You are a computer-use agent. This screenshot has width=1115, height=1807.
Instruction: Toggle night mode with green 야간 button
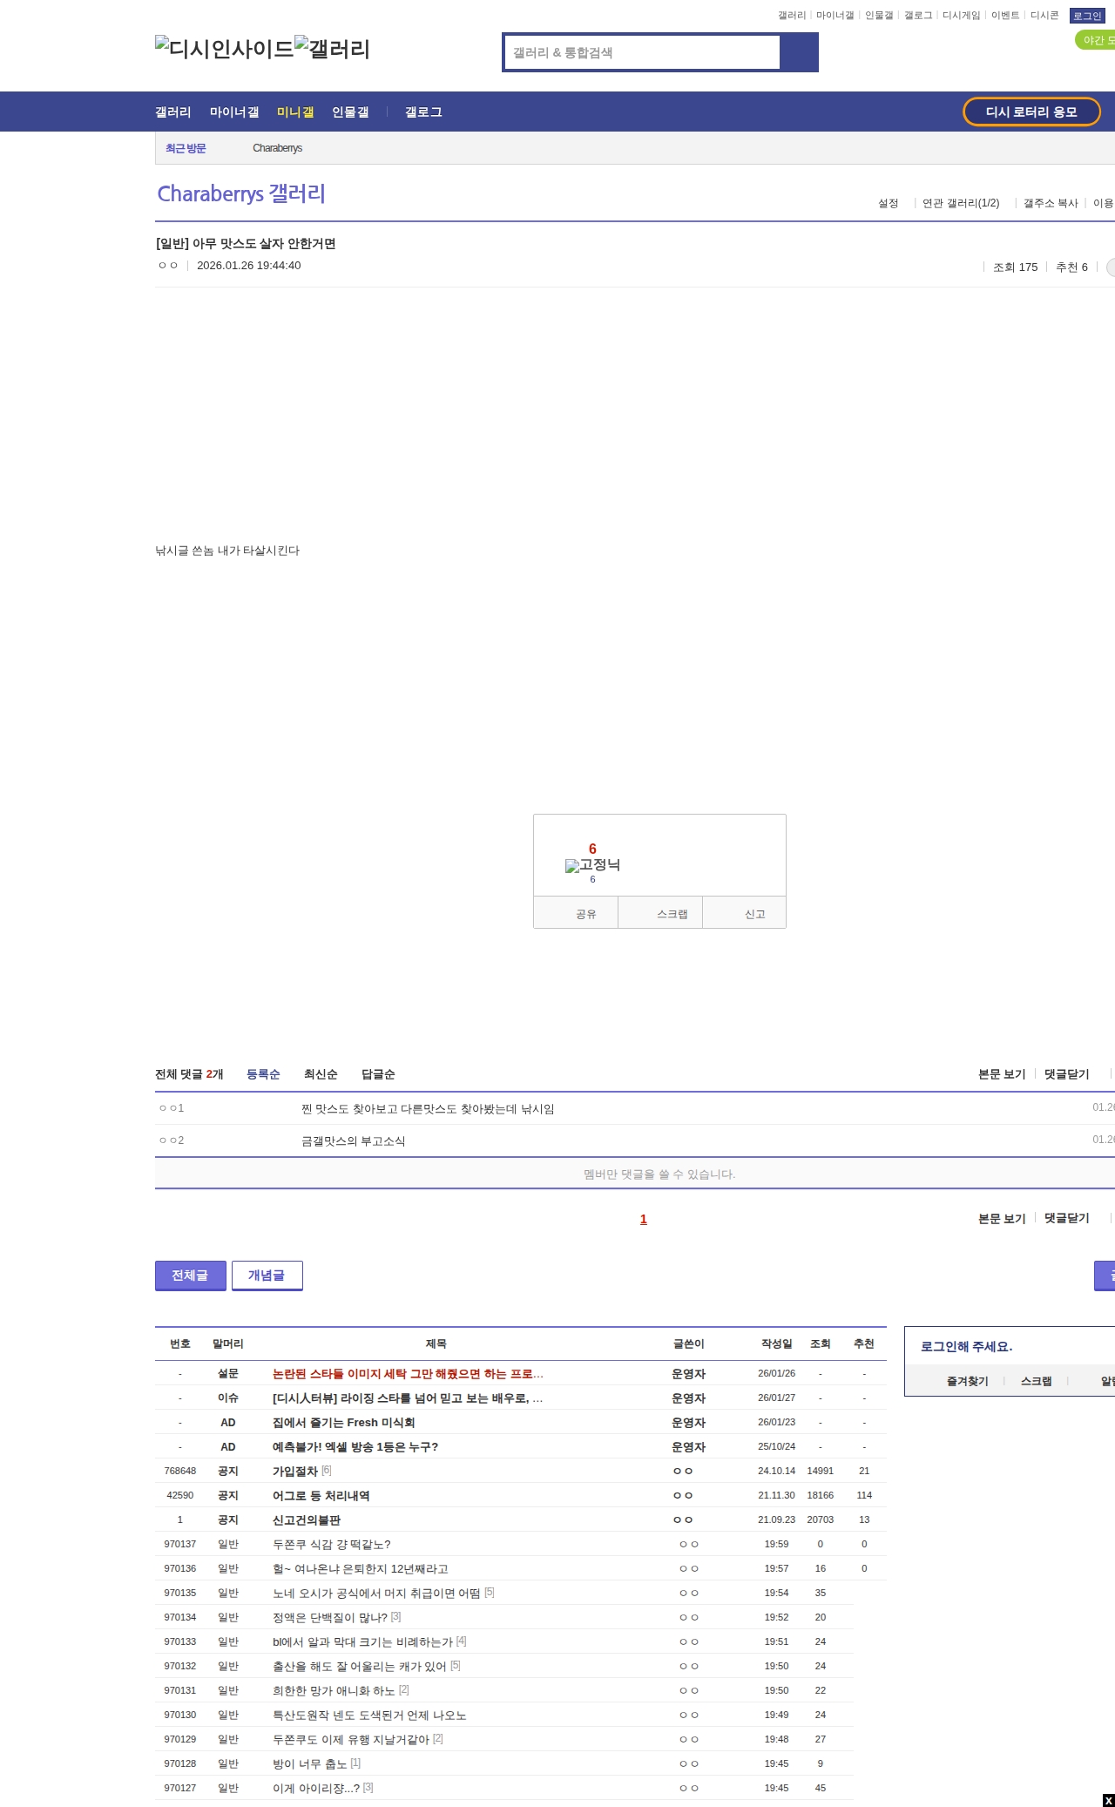tap(1097, 40)
